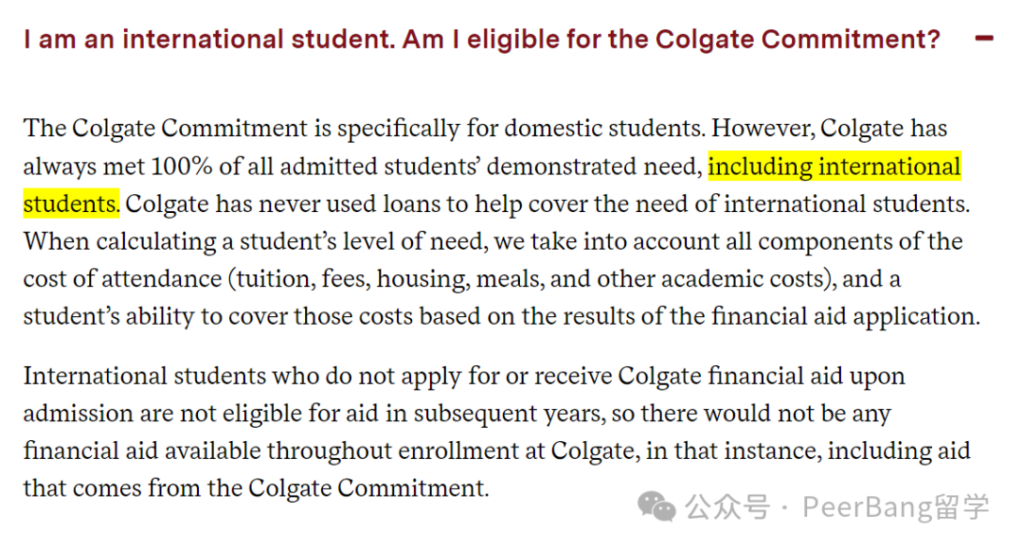1023x548 pixels.
Task: Click the words 'financial aid application.'
Action: [x=846, y=317]
